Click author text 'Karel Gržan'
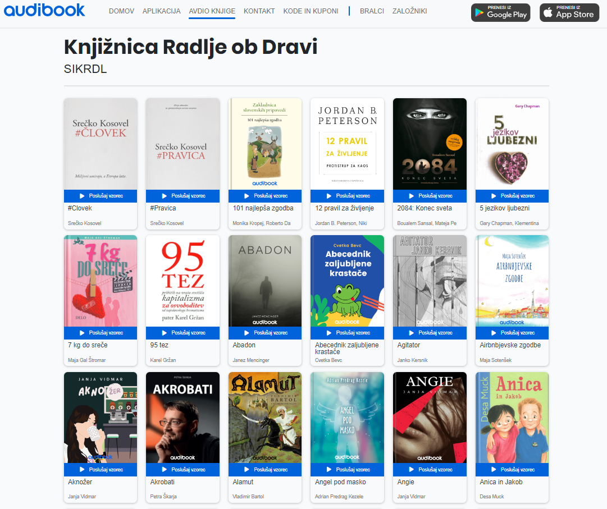The width and height of the screenshot is (607, 509). point(163,360)
